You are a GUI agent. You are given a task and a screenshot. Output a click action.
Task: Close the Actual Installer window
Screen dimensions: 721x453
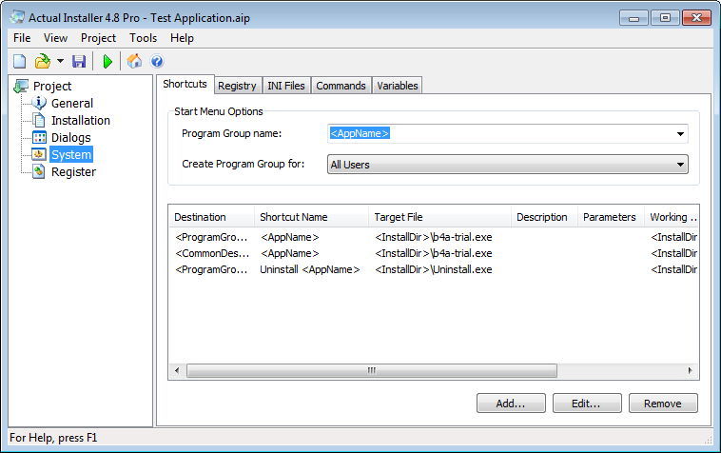pyautogui.click(x=696, y=18)
